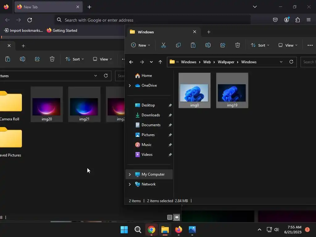The image size is (316, 237).
Task: Click Wallpaper in the address breadcrumb
Action: (226, 62)
